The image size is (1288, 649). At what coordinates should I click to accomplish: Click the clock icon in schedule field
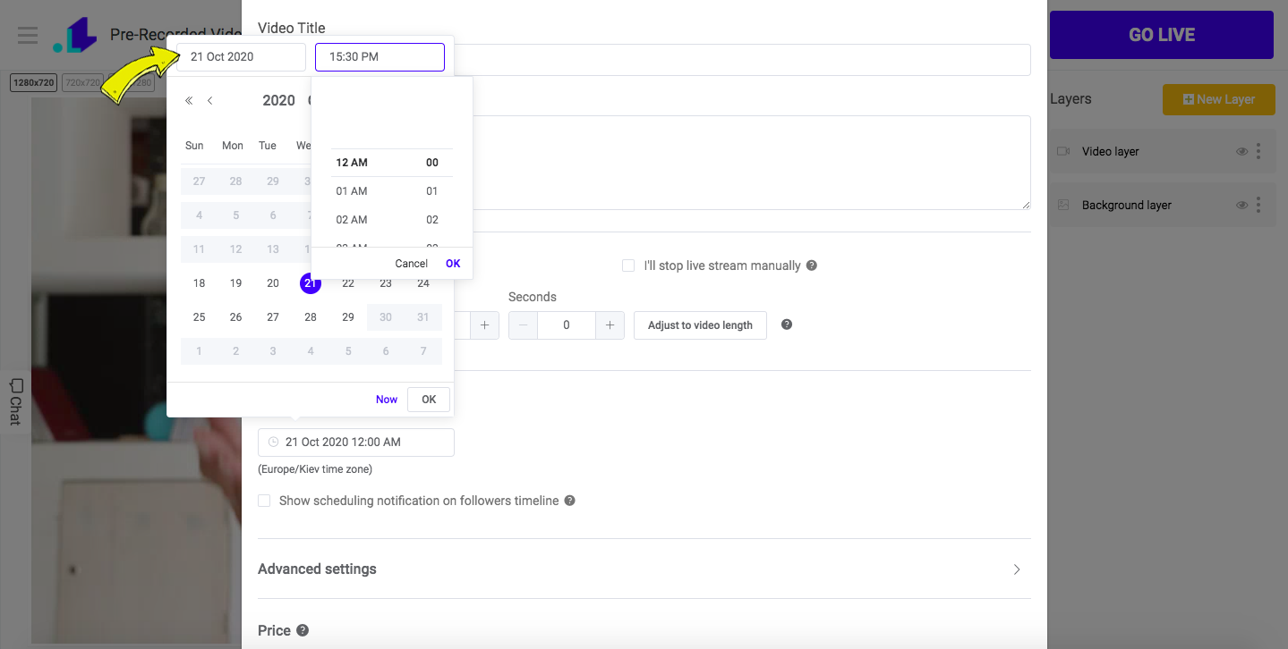(x=273, y=442)
